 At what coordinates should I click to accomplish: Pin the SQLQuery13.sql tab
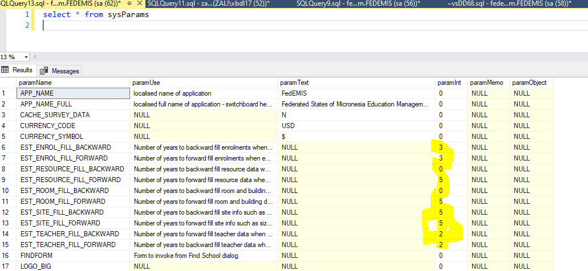(128, 4)
